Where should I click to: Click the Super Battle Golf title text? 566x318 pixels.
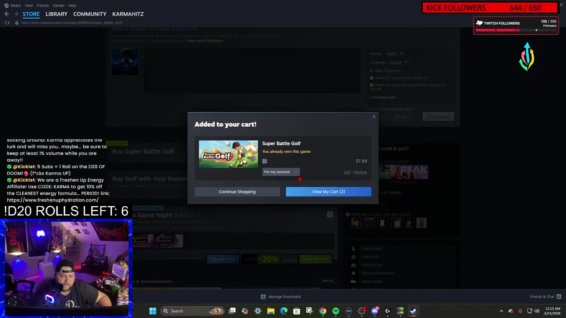[x=281, y=144]
